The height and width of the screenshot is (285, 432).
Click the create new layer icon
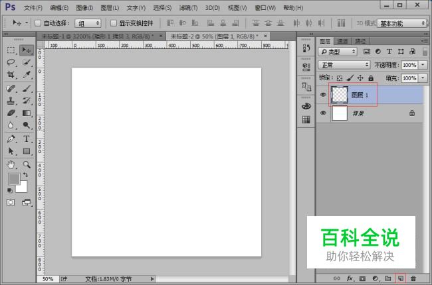401,278
